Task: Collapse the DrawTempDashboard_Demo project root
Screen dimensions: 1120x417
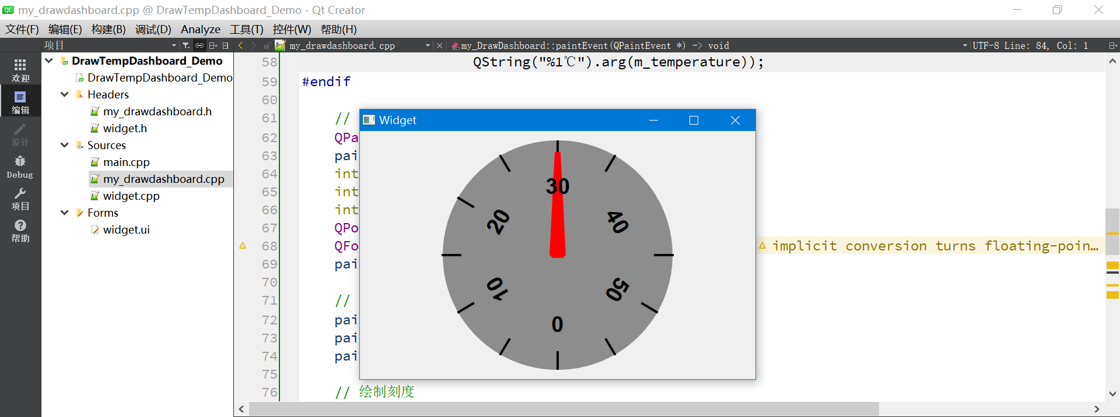Action: point(49,61)
